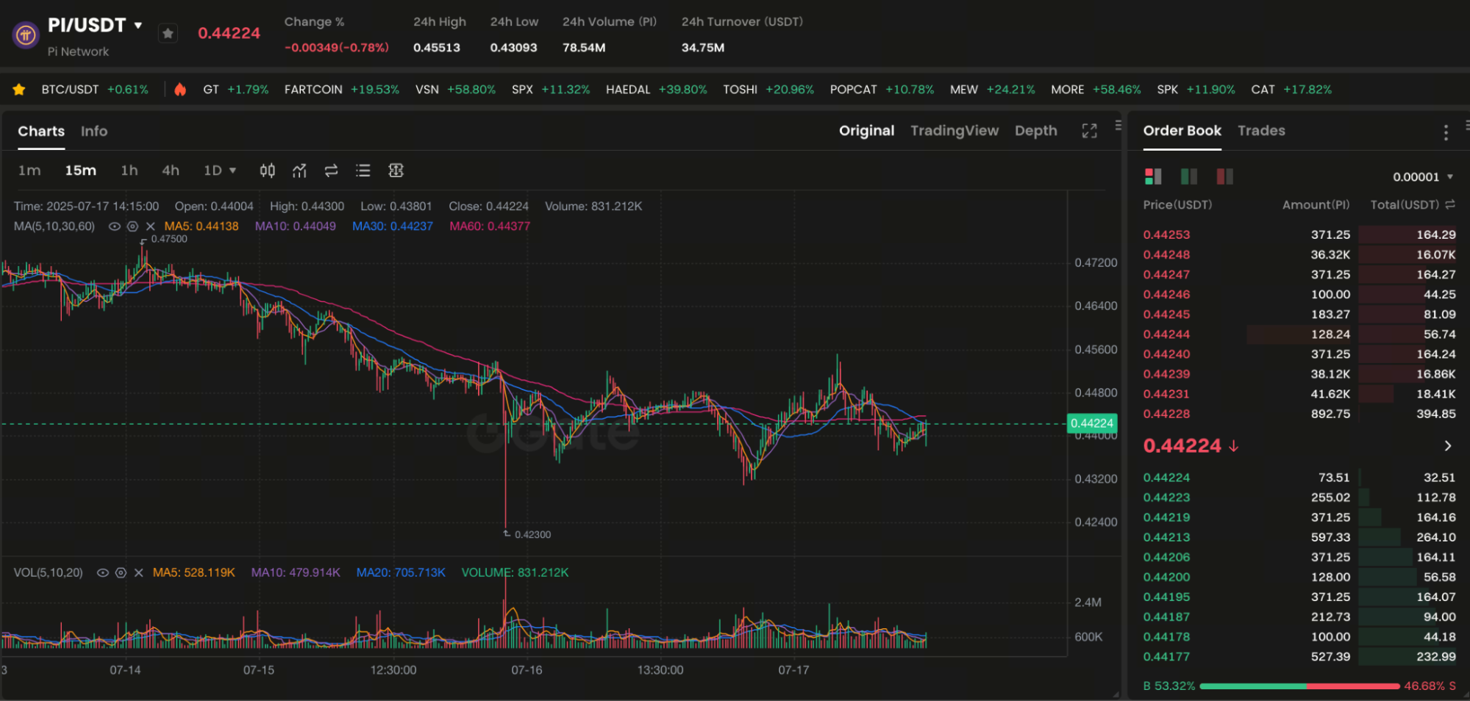The image size is (1470, 701).
Task: Open the chart indicators menu
Action: tap(299, 170)
